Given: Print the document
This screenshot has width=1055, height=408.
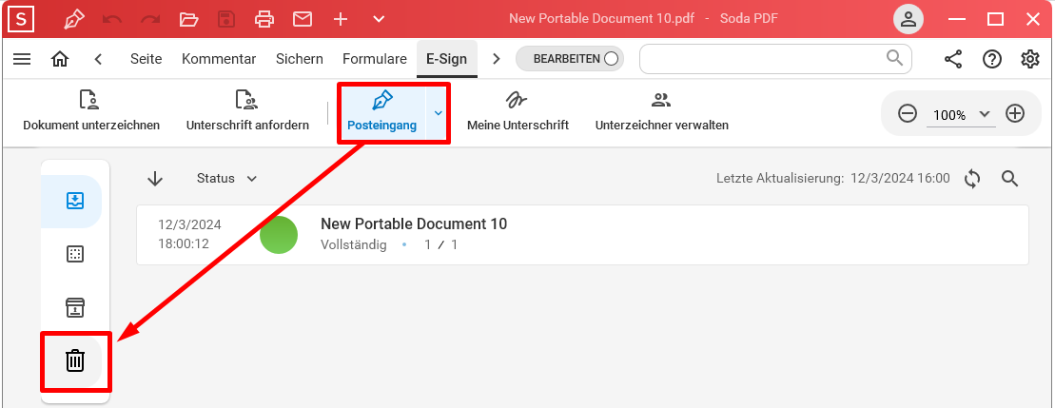Looking at the screenshot, I should pos(264,19).
